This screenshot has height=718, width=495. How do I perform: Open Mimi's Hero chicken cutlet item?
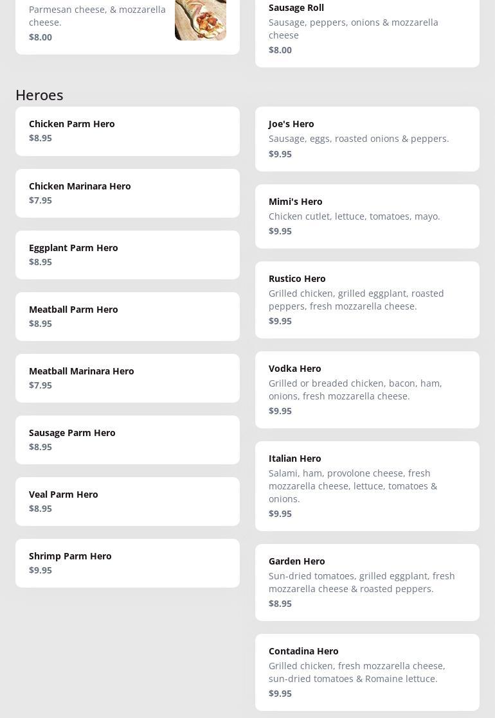[367, 216]
